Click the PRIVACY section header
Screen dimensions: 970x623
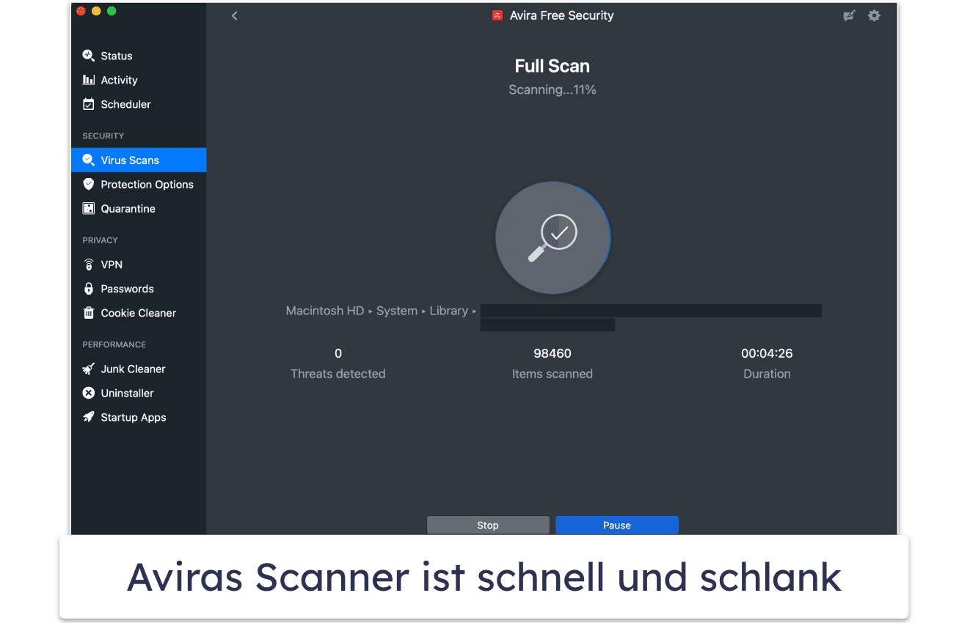coord(101,240)
